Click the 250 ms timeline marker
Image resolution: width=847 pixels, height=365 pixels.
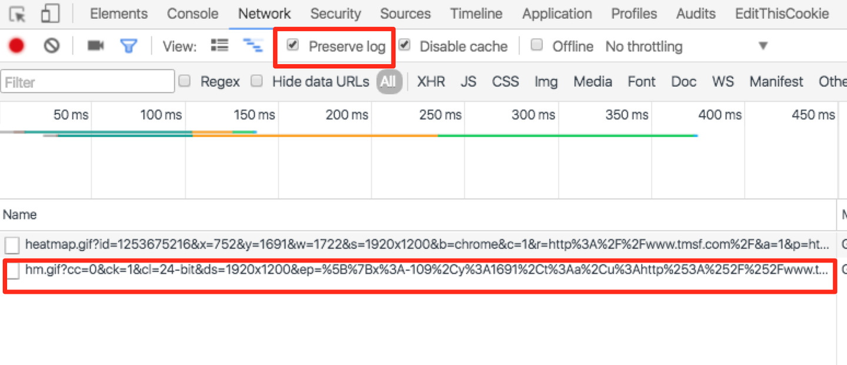pyautogui.click(x=440, y=115)
